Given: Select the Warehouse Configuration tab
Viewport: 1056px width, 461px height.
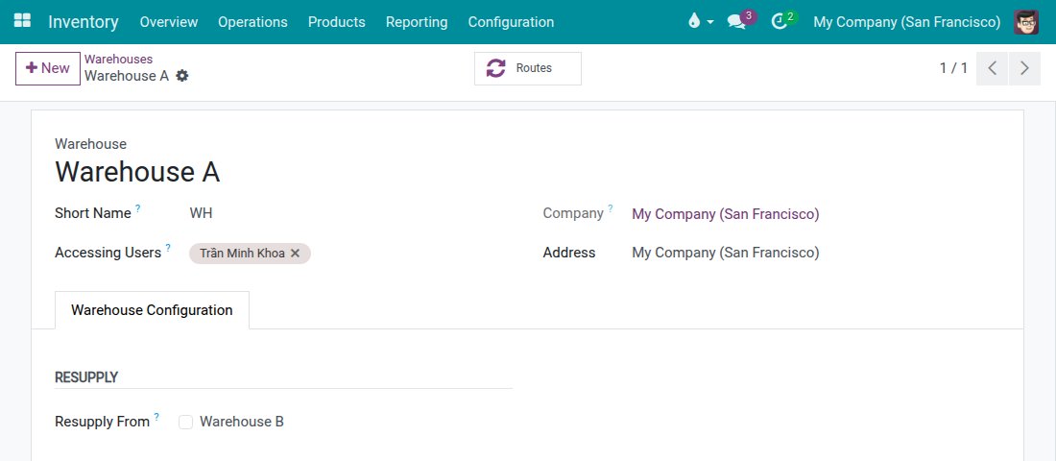Looking at the screenshot, I should coord(153,310).
